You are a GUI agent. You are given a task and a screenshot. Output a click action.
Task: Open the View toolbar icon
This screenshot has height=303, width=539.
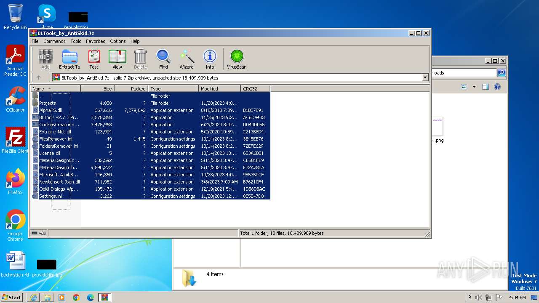117,59
